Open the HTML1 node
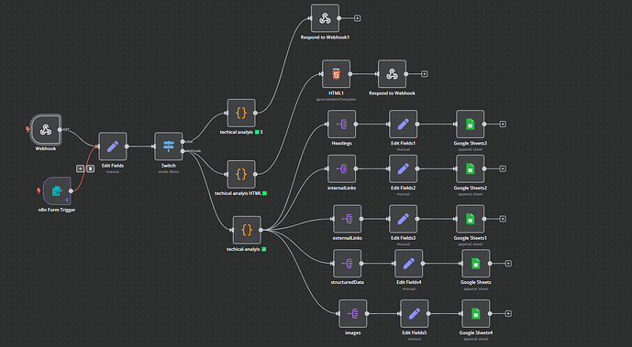The height and width of the screenshot is (347, 632). click(336, 74)
